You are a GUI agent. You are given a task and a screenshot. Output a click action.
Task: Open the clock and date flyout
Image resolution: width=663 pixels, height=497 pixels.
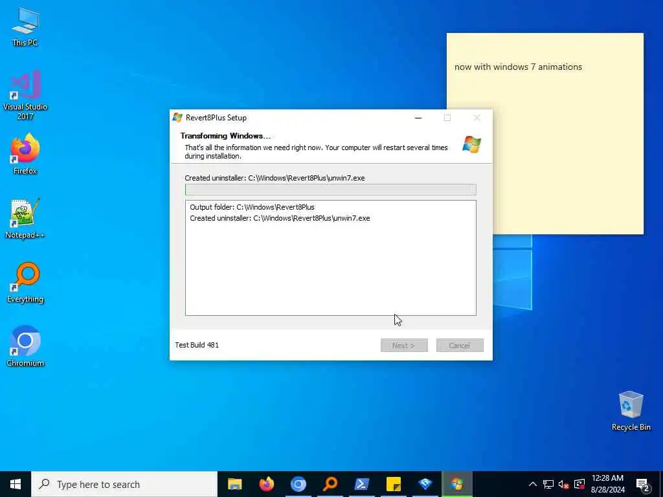tap(607, 484)
